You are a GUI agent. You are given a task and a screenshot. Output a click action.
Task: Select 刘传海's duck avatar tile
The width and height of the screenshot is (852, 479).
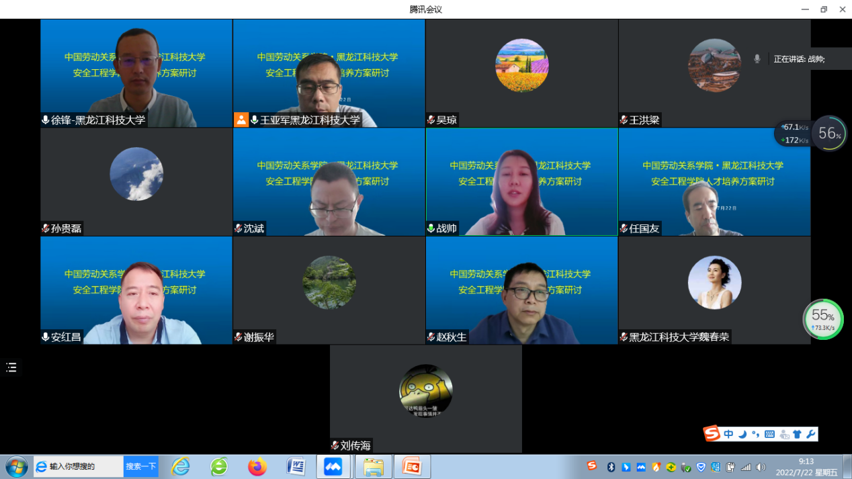tap(425, 391)
